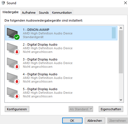Open the Als Standard dropdown arrow
The height and width of the screenshot is (124, 128).
[x=91, y=109]
